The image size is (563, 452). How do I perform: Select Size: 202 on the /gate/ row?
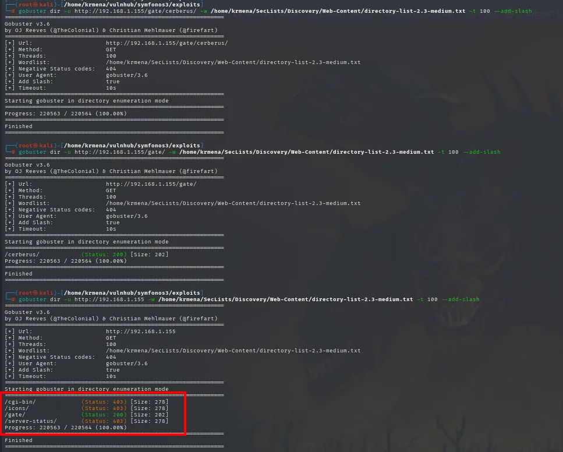tap(150, 415)
